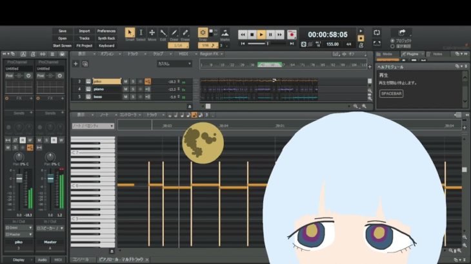Screen dimensions: 471x264
Task: Go to project end button
Action: 292,44
